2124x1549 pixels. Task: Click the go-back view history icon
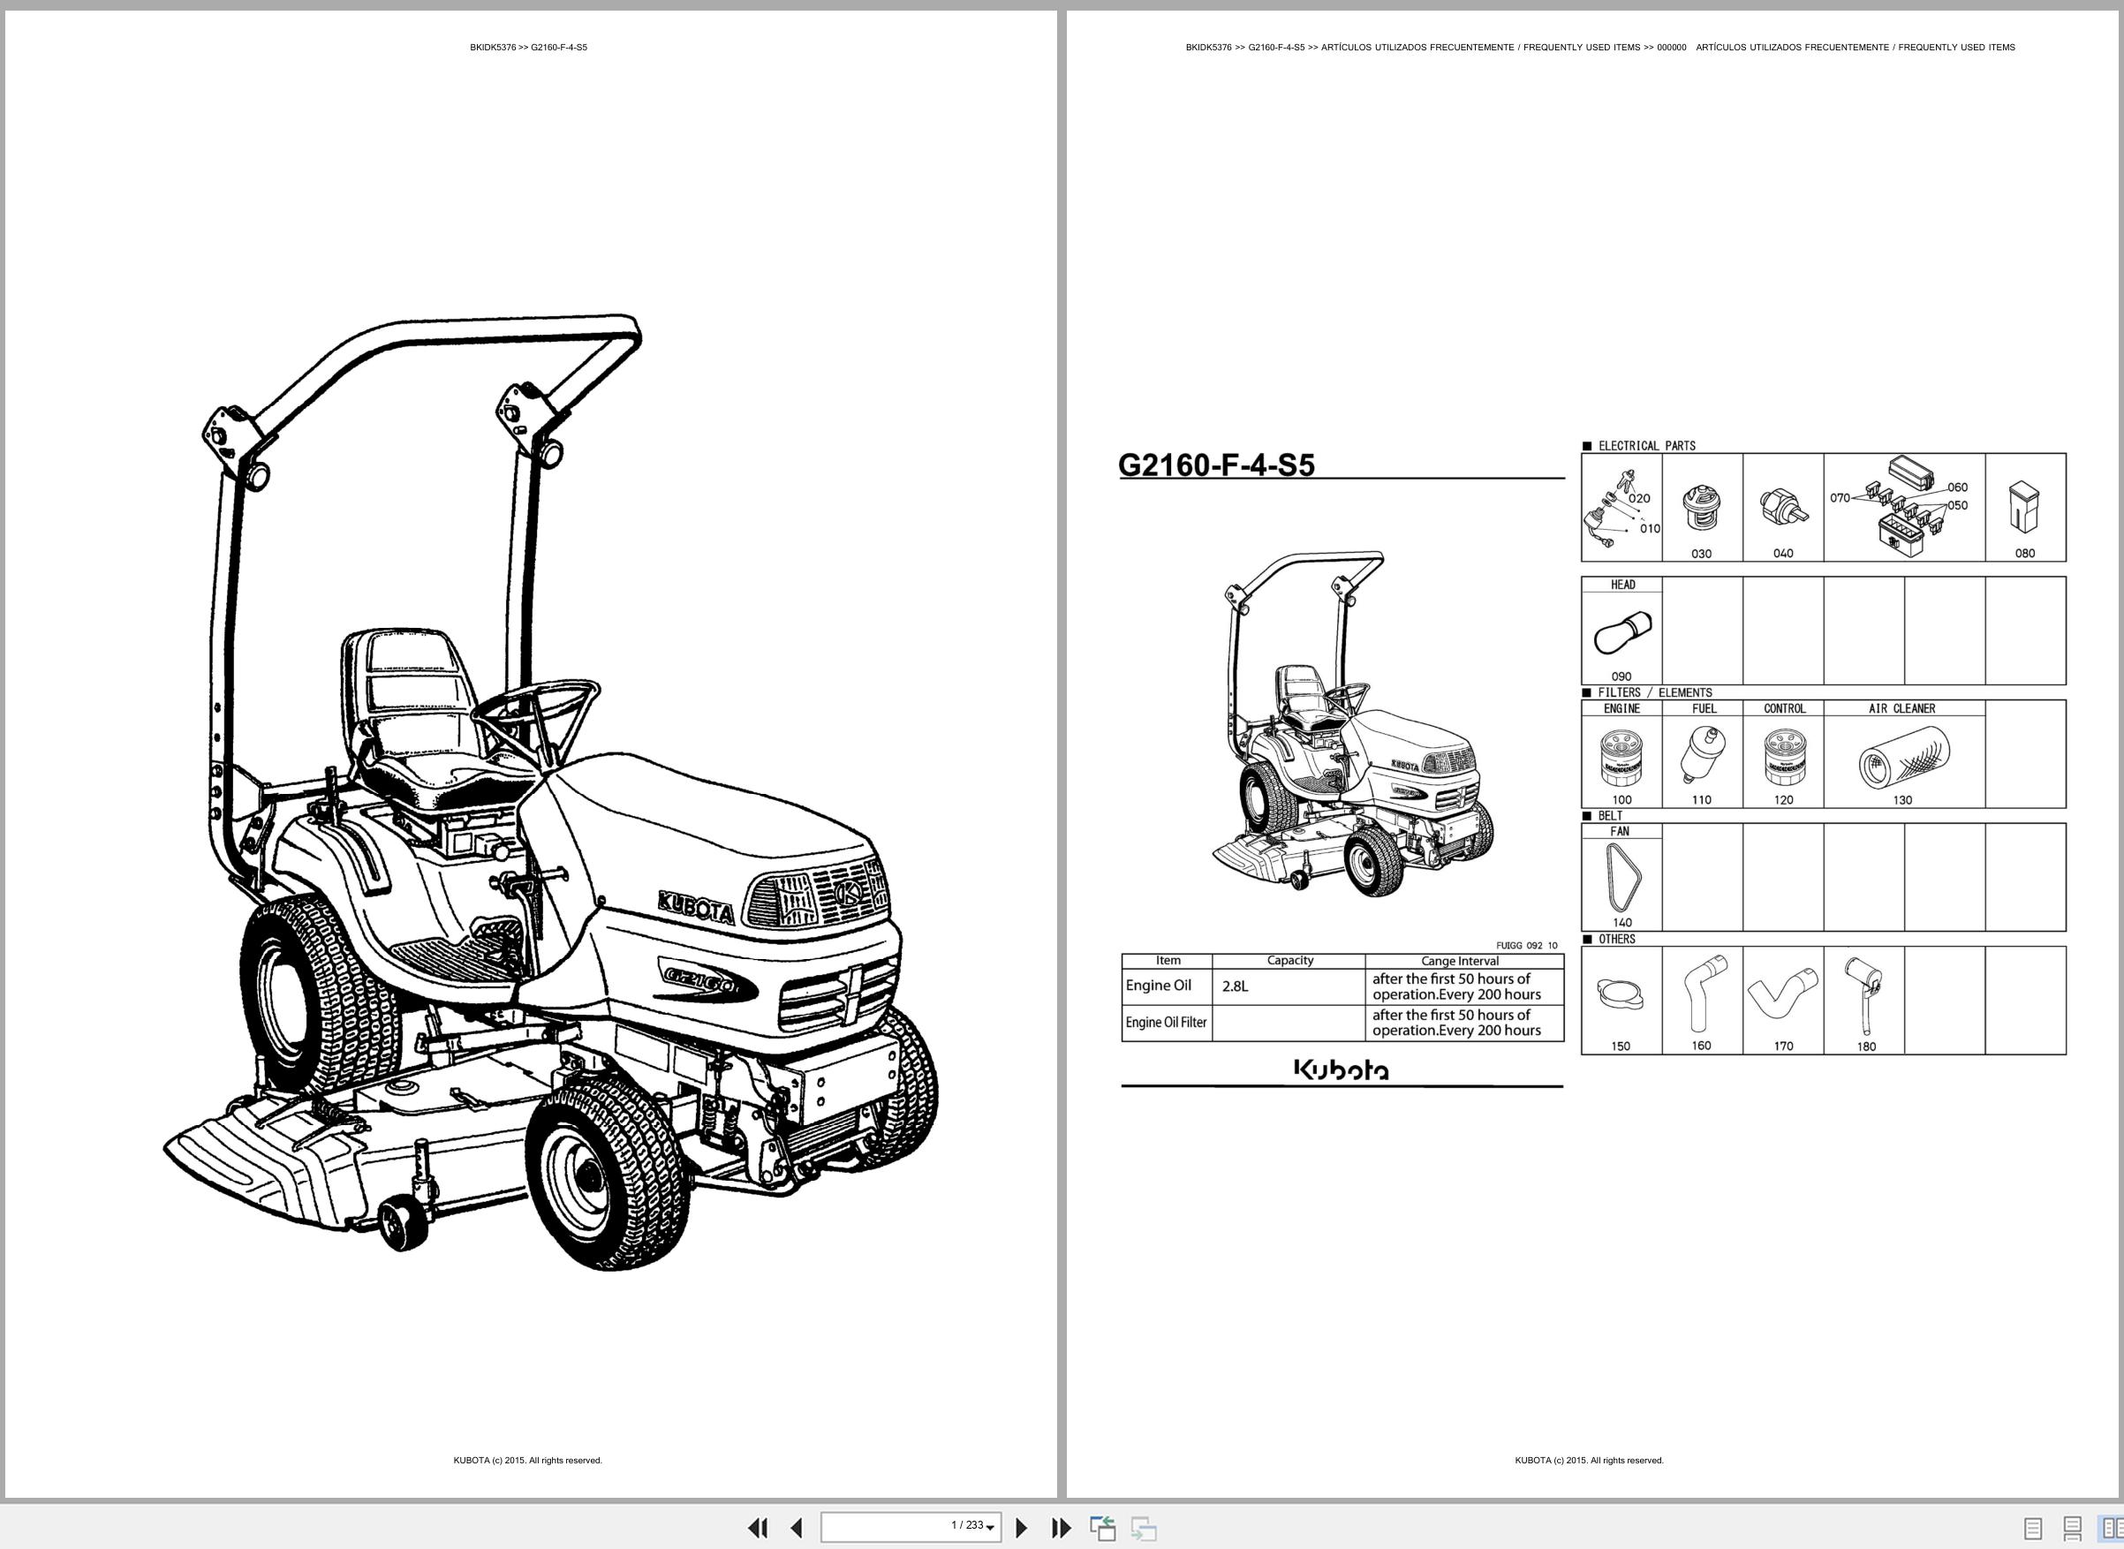coord(1103,1529)
